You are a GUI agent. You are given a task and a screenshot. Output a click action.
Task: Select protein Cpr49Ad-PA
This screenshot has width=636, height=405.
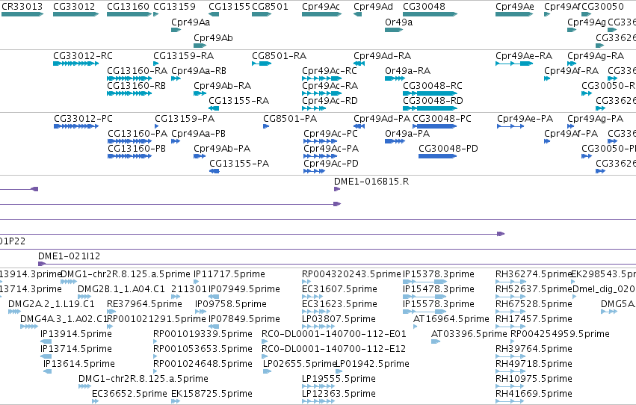pyautogui.click(x=382, y=119)
